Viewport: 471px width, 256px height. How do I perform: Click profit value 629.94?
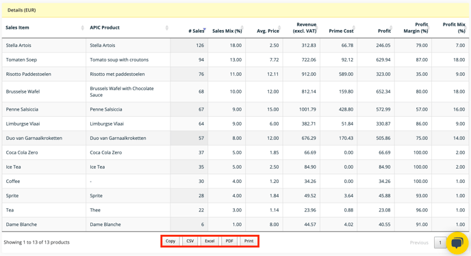[x=383, y=60]
